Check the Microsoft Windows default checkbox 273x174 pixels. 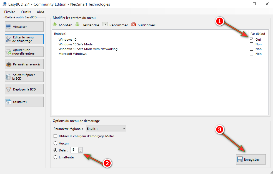point(252,54)
